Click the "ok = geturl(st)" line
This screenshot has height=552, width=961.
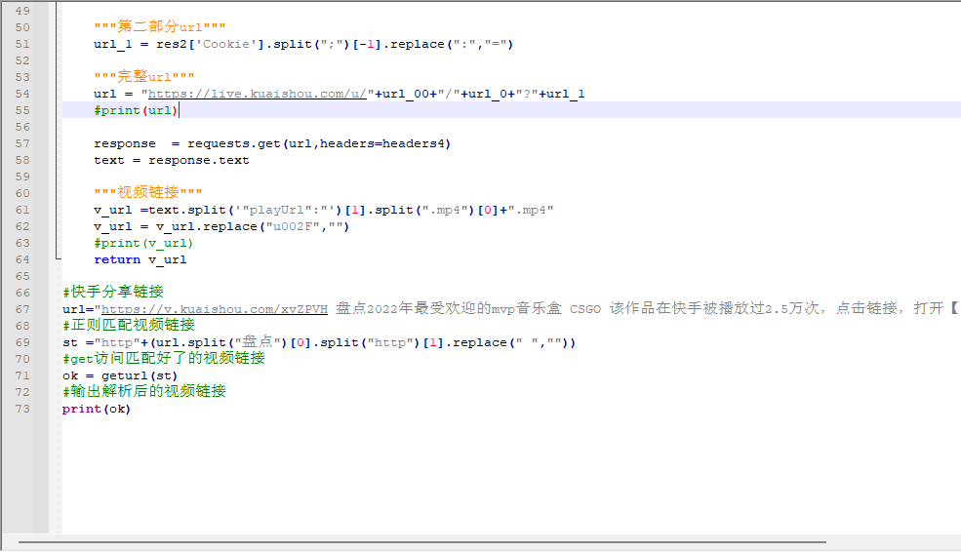pos(119,375)
